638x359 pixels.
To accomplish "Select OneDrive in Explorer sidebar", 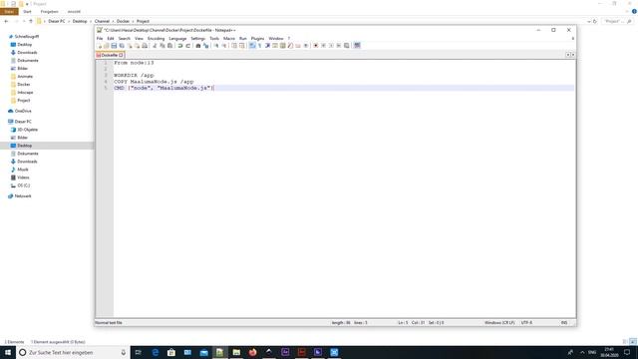I will 23,111.
